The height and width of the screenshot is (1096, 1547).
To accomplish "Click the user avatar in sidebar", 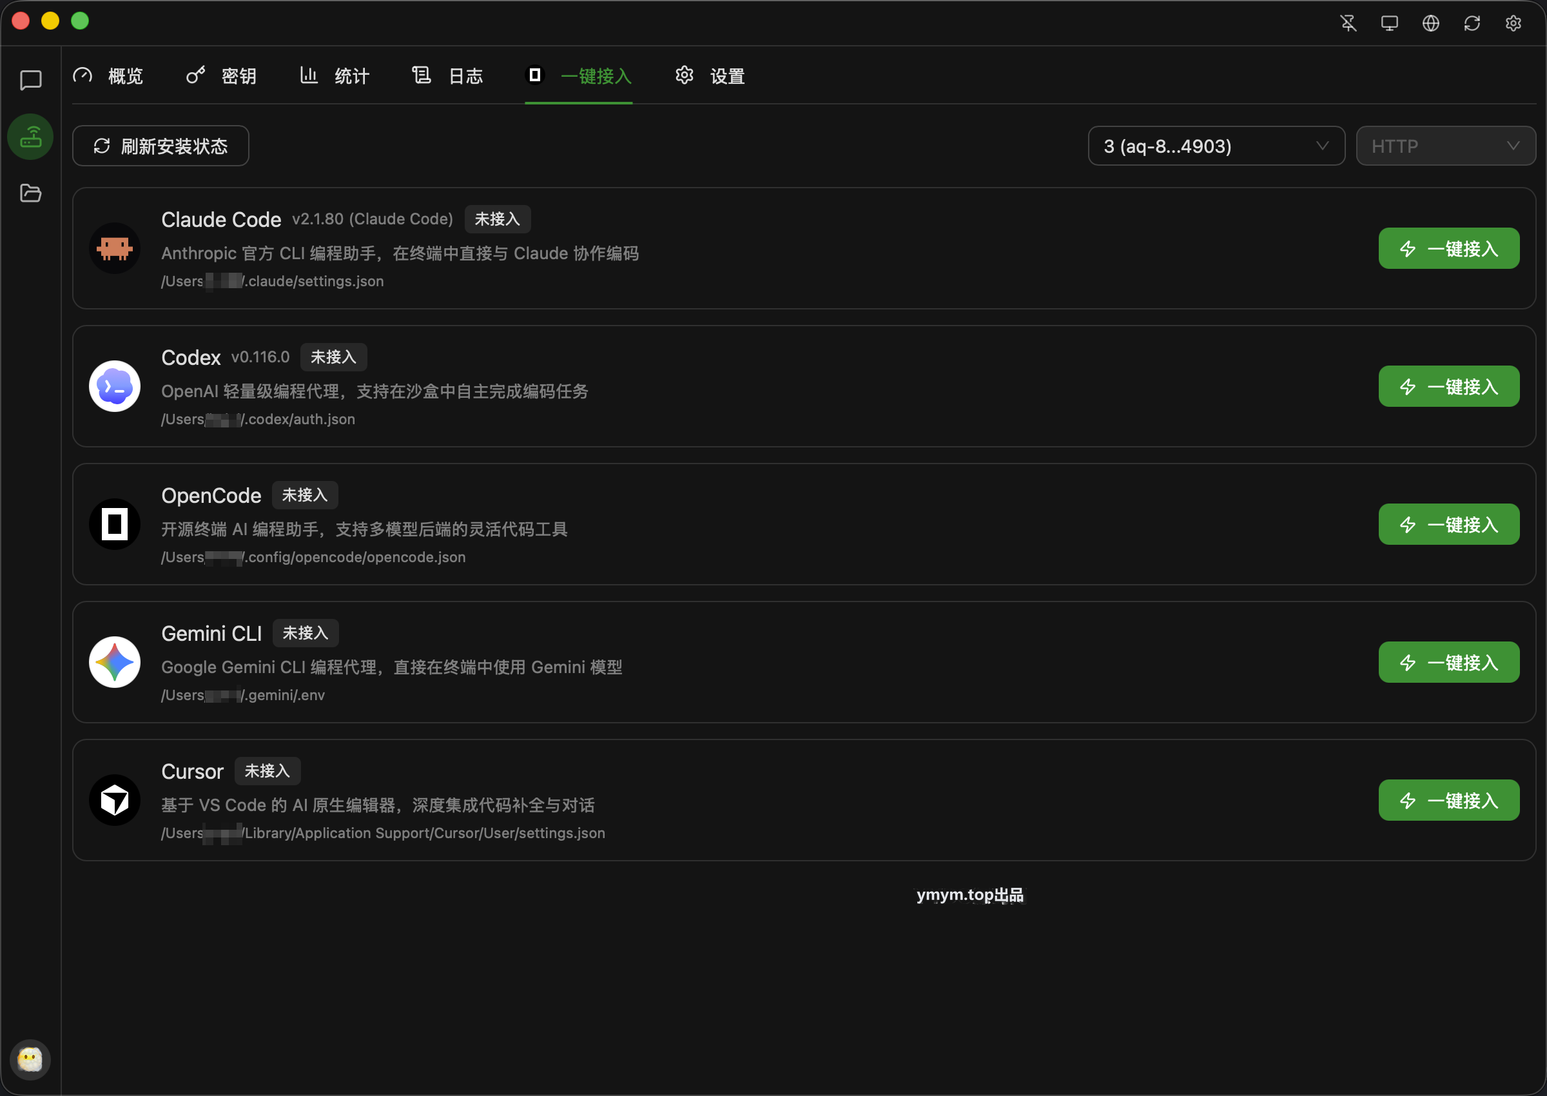I will 30,1059.
